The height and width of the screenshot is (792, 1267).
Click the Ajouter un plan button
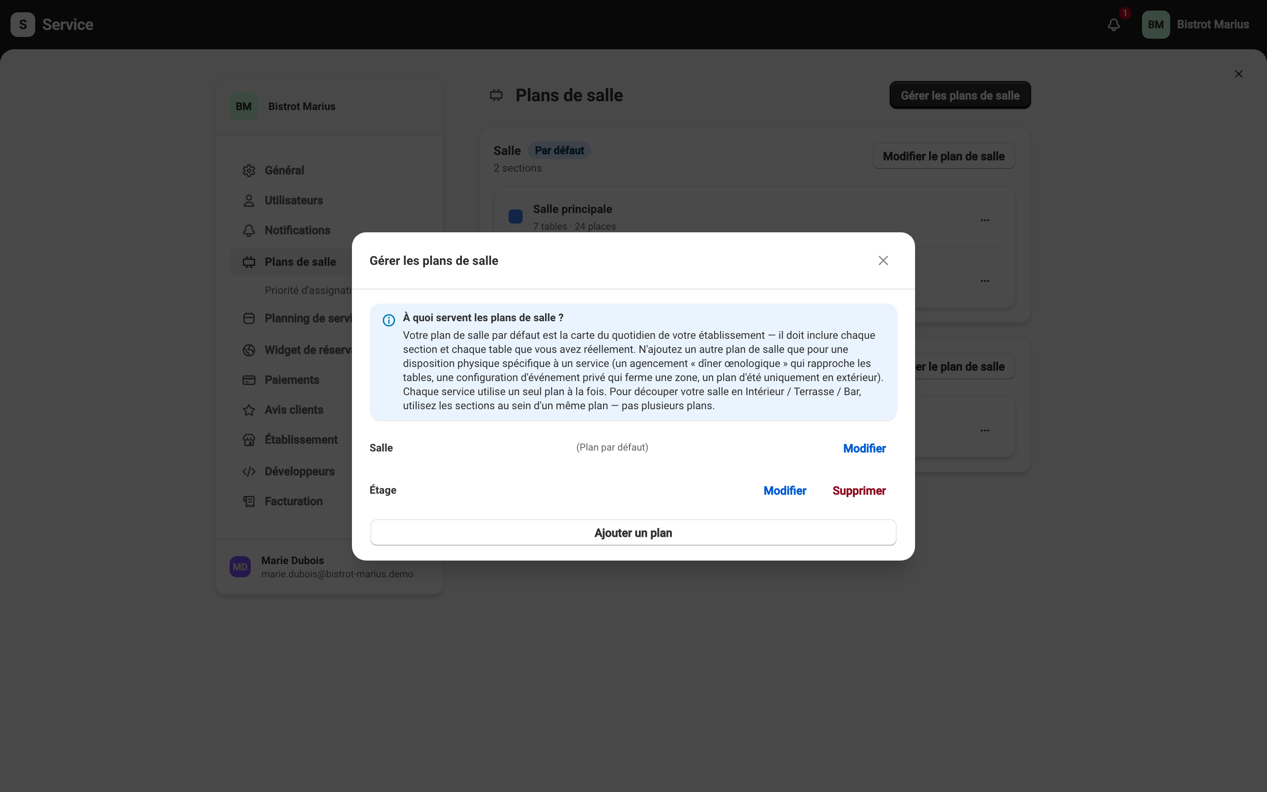click(x=633, y=533)
